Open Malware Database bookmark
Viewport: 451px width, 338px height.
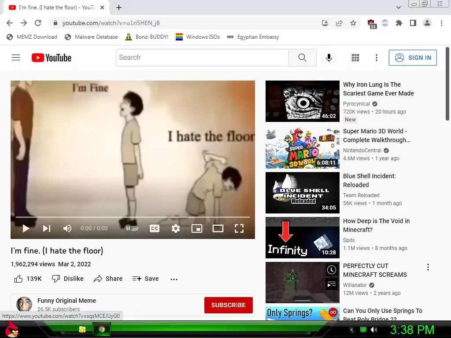pyautogui.click(x=91, y=37)
